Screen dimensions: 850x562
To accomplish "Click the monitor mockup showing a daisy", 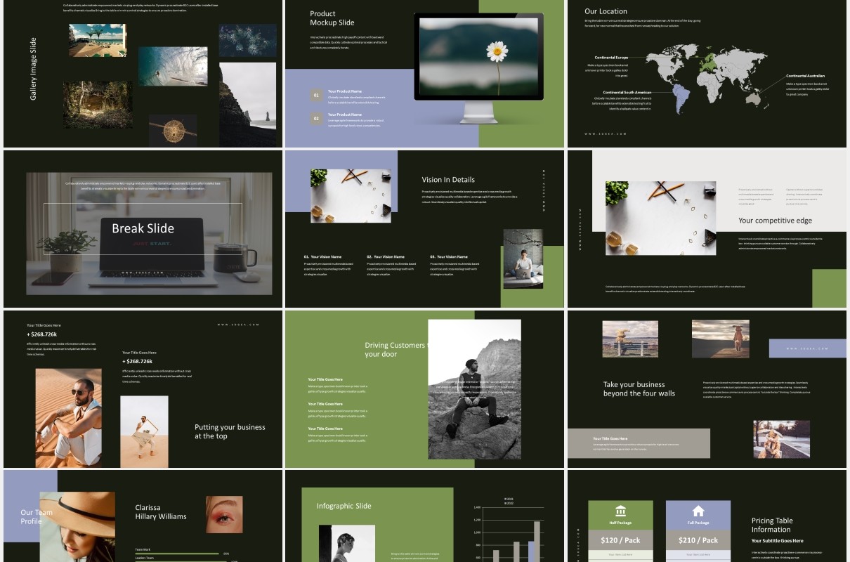I will point(478,67).
